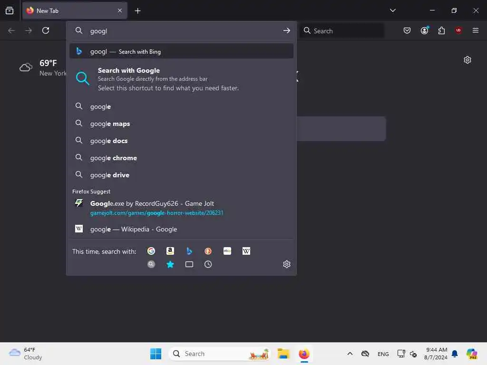List all tabs dropdown arrow
This screenshot has height=365, width=487.
click(392, 10)
